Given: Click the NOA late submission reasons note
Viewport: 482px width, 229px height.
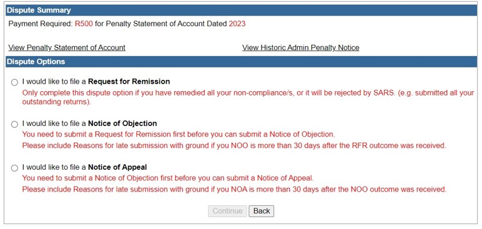Looking at the screenshot, I should point(234,189).
